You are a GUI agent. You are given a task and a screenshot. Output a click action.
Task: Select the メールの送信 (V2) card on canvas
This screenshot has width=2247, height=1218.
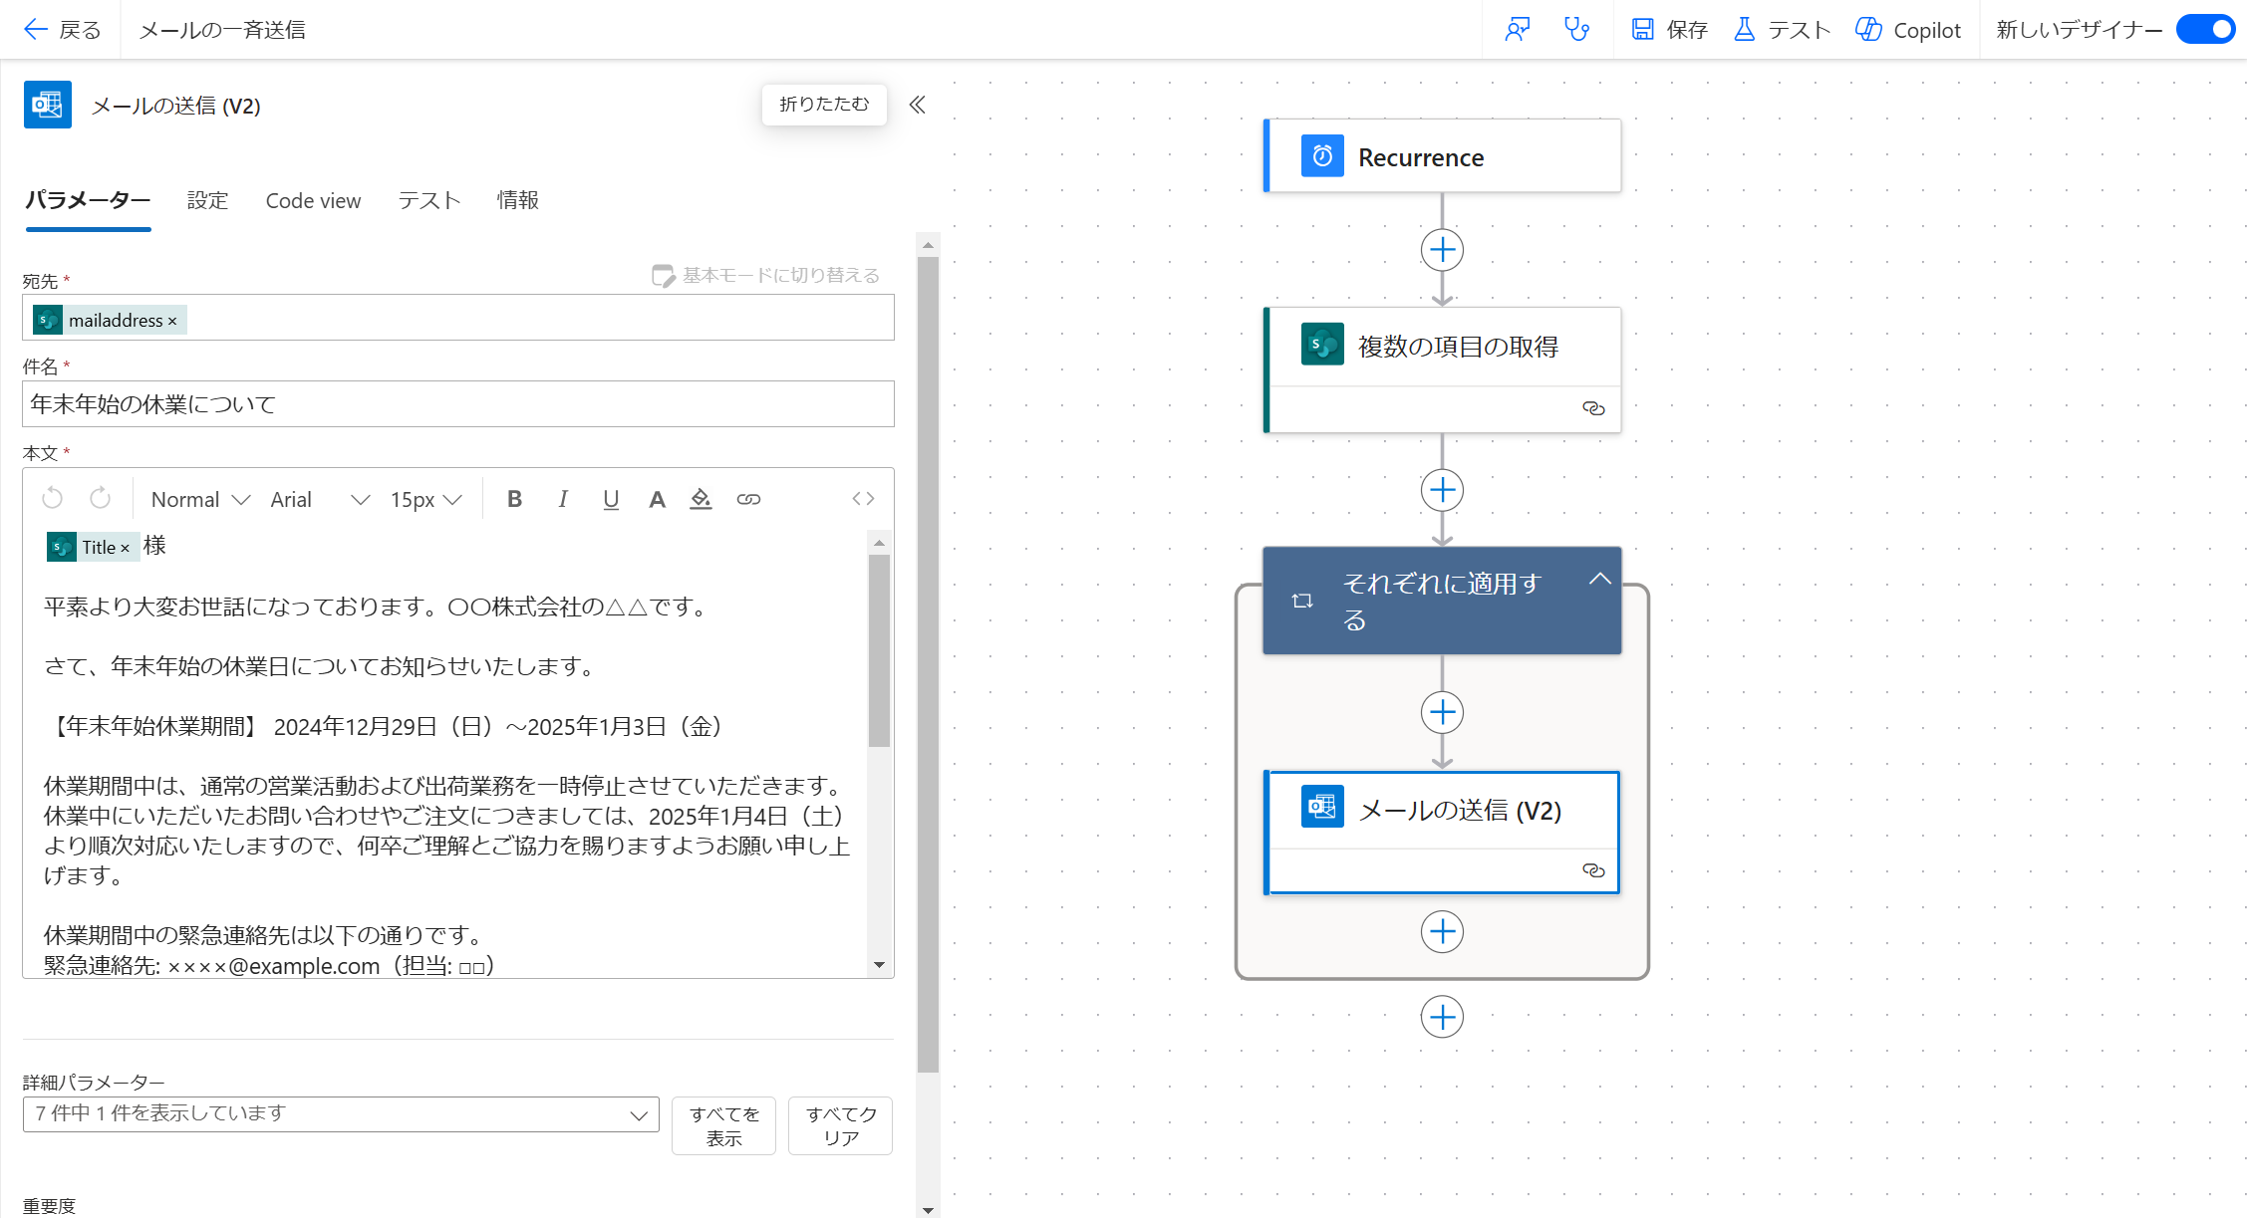(x=1442, y=833)
